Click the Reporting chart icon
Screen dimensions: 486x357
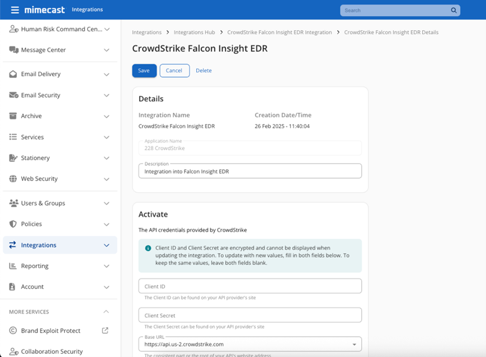(13, 266)
